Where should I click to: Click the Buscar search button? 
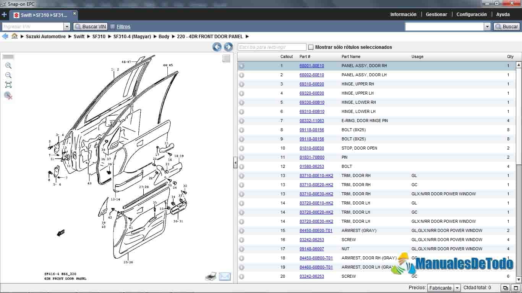point(507,27)
